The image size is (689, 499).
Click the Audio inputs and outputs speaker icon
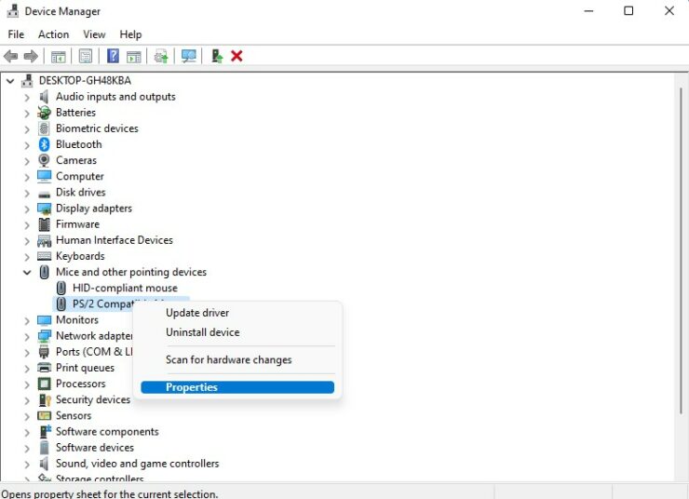(44, 97)
